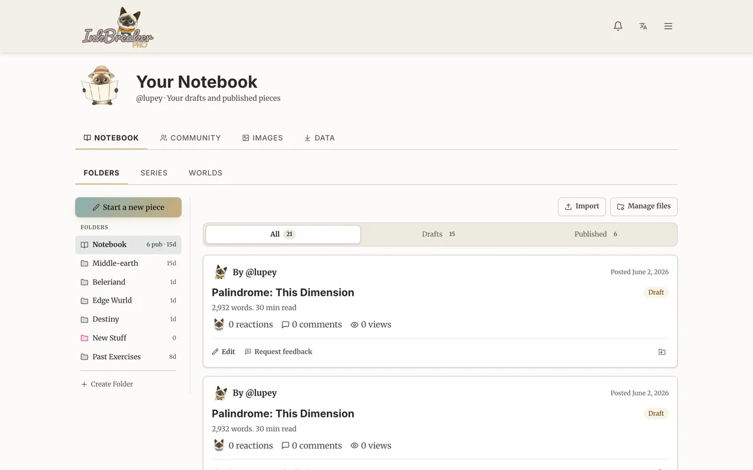Click Start a new piece button

click(128, 207)
